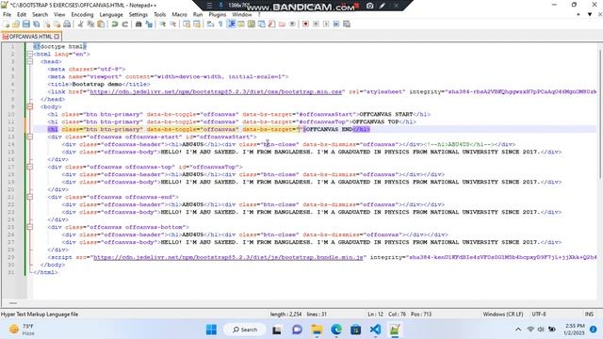Toggle INS insert mode in status bar
The height and width of the screenshot is (339, 603).
589,314
